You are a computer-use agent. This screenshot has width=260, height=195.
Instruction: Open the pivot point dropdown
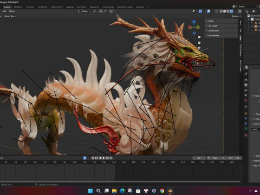click(95, 11)
